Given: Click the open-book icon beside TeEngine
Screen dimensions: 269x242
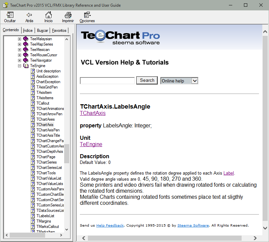Looking at the screenshot, I should click(26, 66).
